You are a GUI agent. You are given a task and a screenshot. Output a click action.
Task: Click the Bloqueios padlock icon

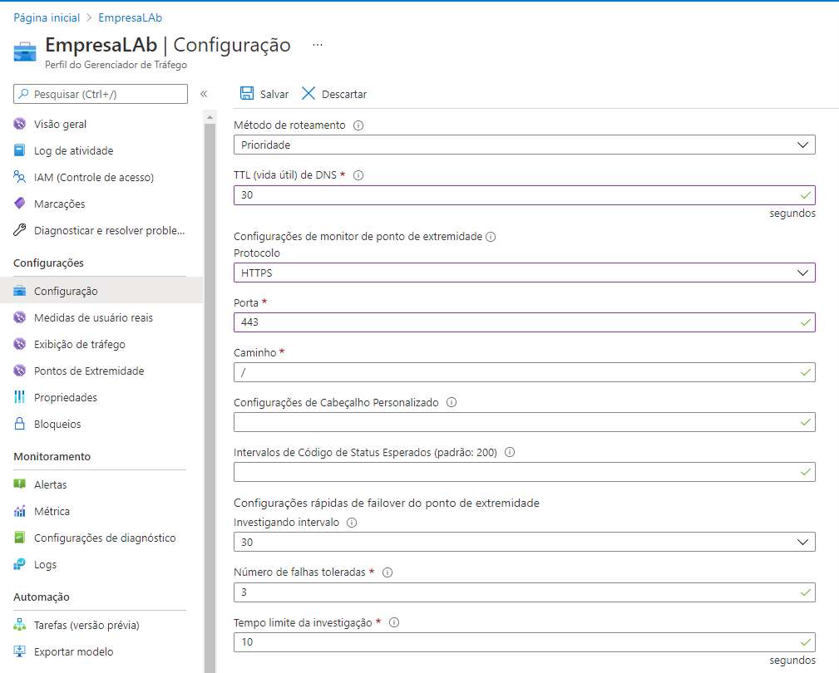coord(20,424)
